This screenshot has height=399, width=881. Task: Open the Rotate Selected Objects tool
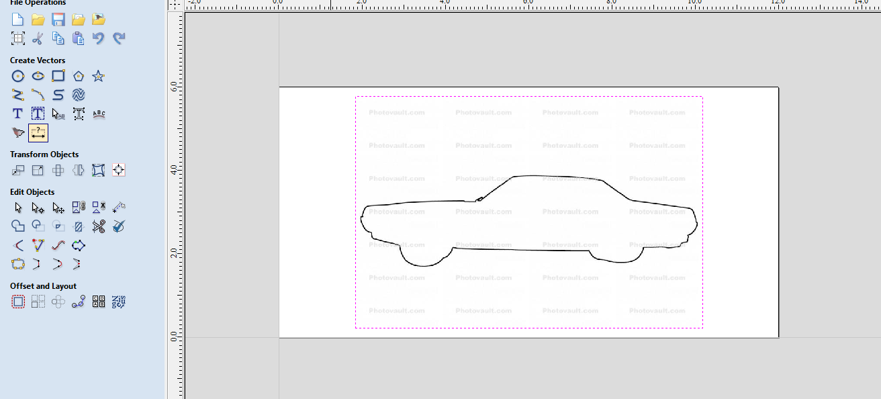(58, 170)
